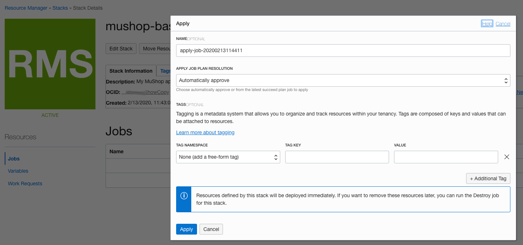The image size is (523, 245).
Task: Switch to the Tags tab
Action: coord(166,71)
